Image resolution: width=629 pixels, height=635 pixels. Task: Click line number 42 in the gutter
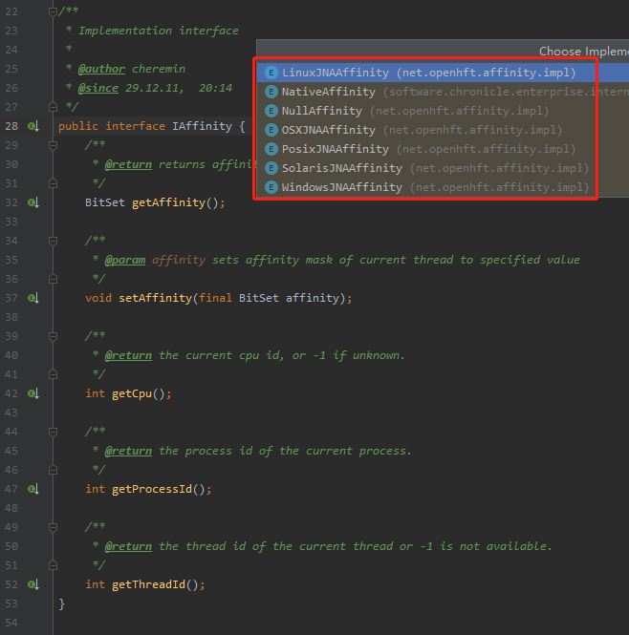click(11, 393)
